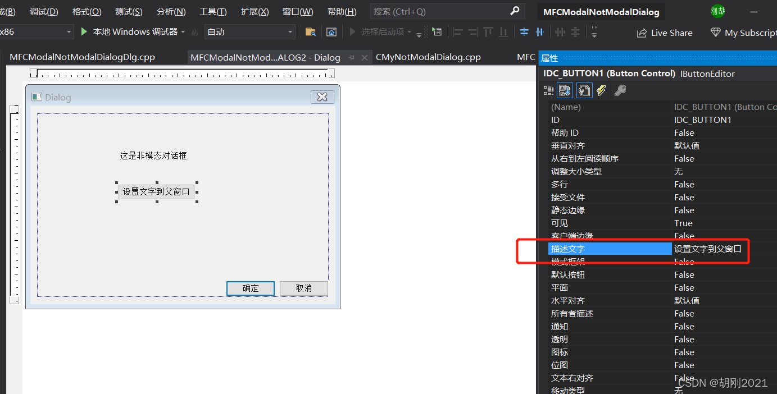Click the green user account avatar

(717, 11)
